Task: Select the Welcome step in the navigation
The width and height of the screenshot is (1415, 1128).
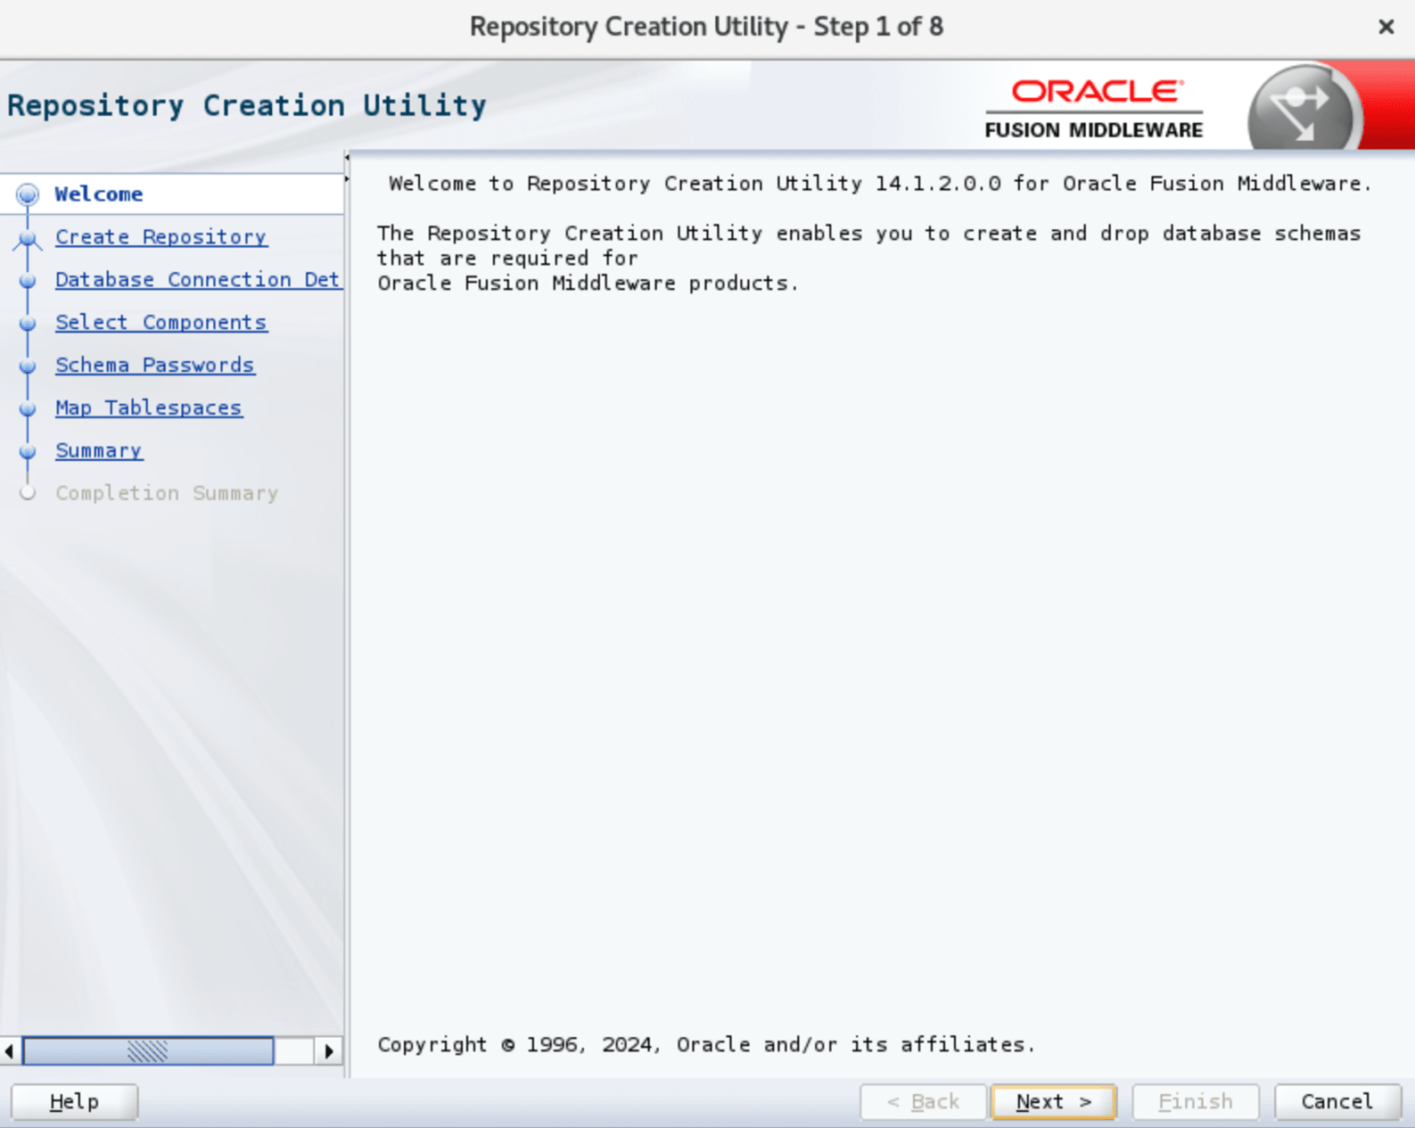Action: pyautogui.click(x=99, y=193)
